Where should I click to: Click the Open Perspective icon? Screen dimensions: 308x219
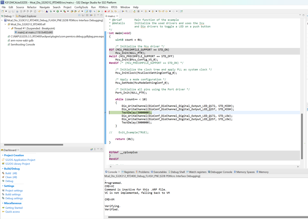click(181, 11)
